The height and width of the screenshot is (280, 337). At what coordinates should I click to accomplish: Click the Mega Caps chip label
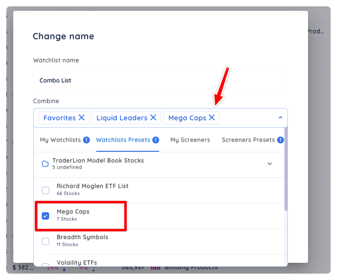click(187, 118)
